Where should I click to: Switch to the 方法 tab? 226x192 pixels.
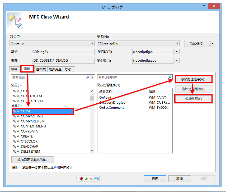tap(68, 69)
